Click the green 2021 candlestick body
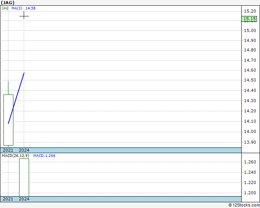The image size is (260, 208). [x=8, y=120]
